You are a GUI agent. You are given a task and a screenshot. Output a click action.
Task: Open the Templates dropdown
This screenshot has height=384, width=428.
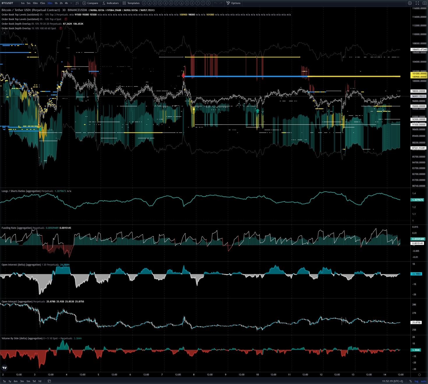click(x=131, y=3)
